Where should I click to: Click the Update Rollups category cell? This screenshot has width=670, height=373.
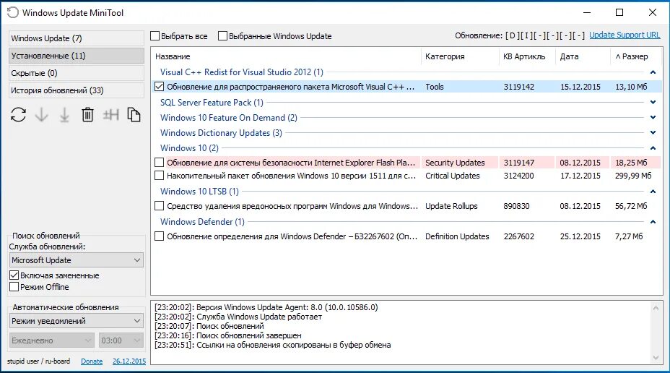coord(451,206)
